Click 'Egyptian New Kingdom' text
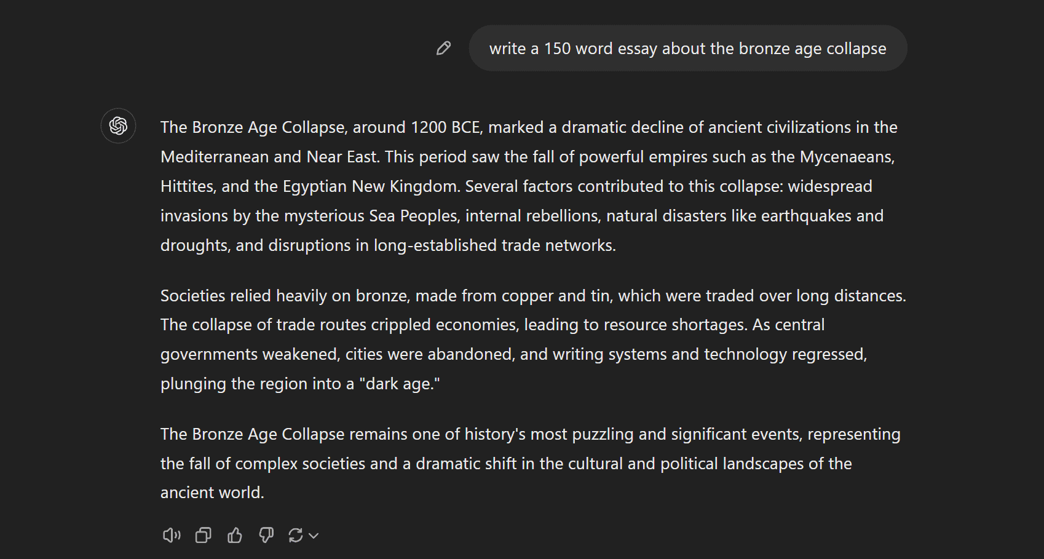1044x559 pixels. point(369,186)
